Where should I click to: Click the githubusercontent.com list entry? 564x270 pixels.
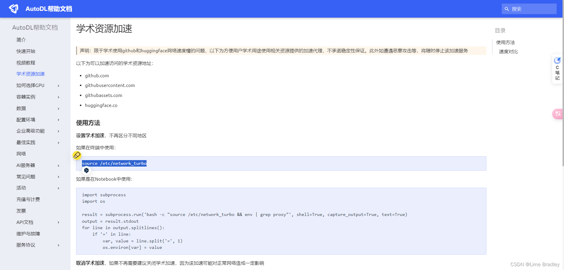coord(110,85)
